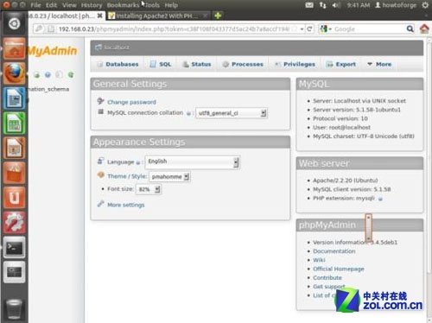Open the sound volume indicator

336,5
